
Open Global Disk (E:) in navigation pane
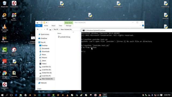coord(45,73)
